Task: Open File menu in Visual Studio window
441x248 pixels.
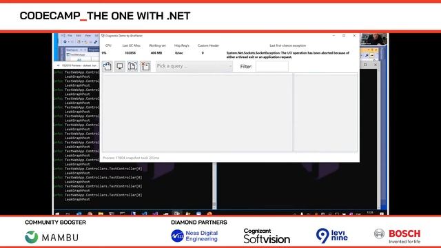Action: pyautogui.click(x=70, y=36)
